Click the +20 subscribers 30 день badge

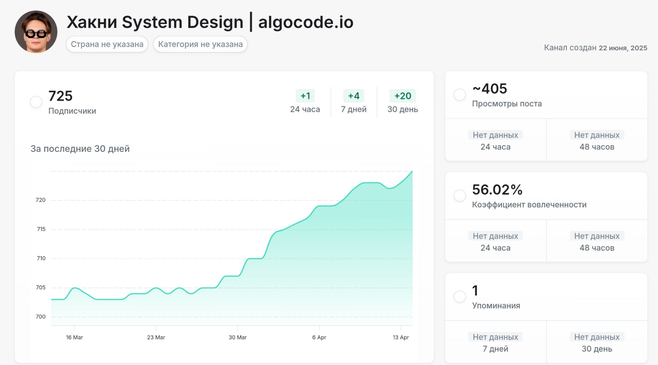click(x=402, y=96)
